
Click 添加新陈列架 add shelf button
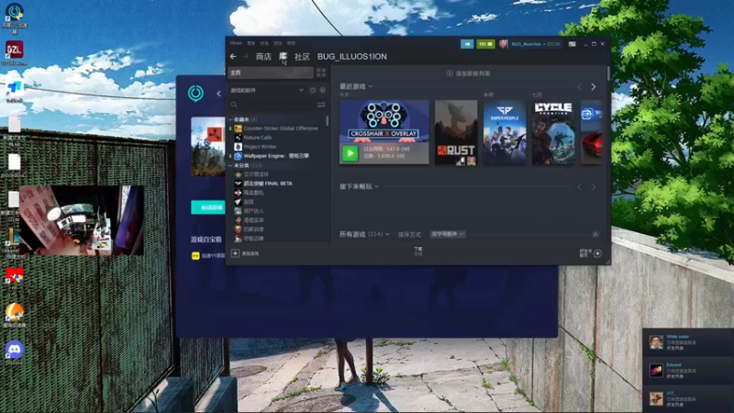tap(469, 73)
